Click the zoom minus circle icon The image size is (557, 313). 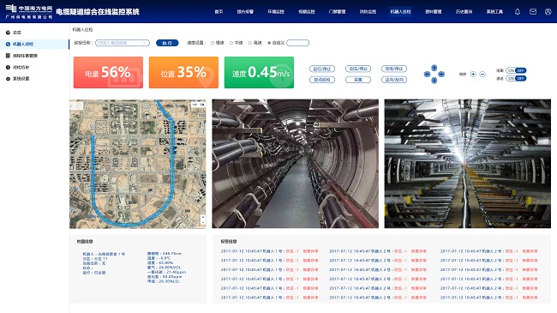(482, 74)
